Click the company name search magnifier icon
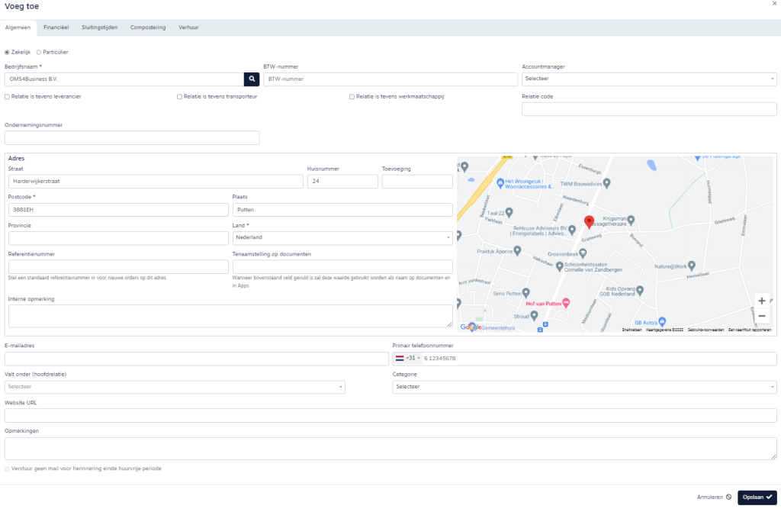This screenshot has height=509, width=781. point(252,79)
